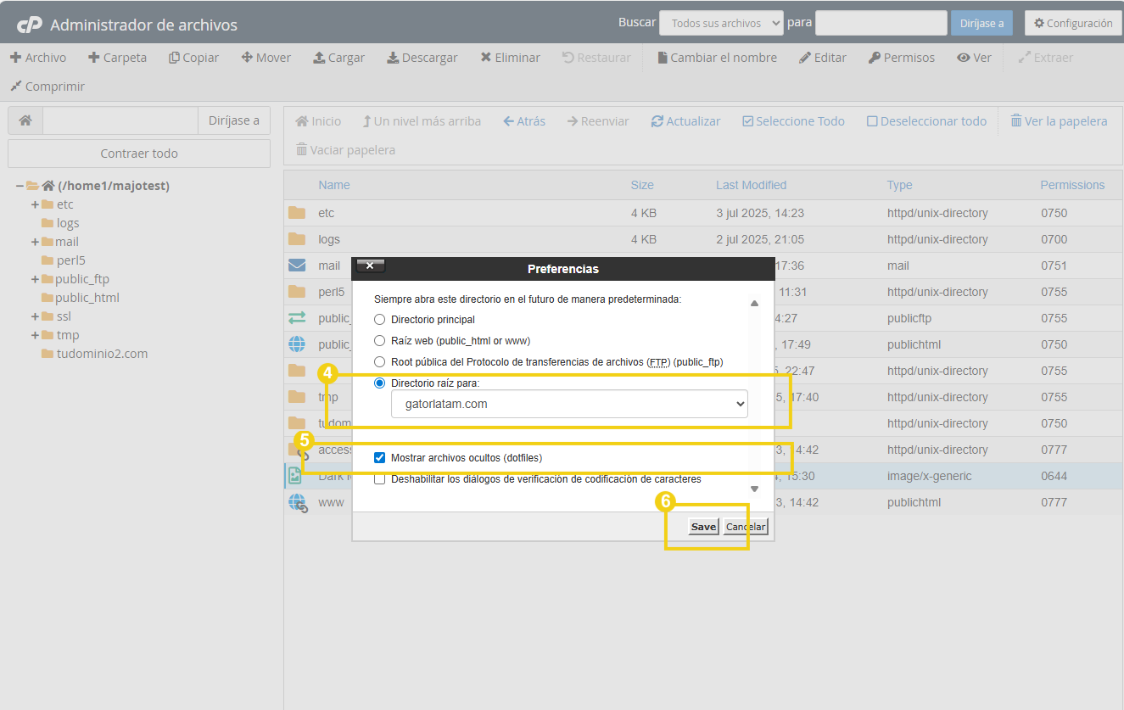Expand the mail folder in tree

point(35,242)
